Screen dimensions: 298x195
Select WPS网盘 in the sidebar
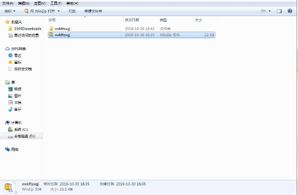(19, 49)
